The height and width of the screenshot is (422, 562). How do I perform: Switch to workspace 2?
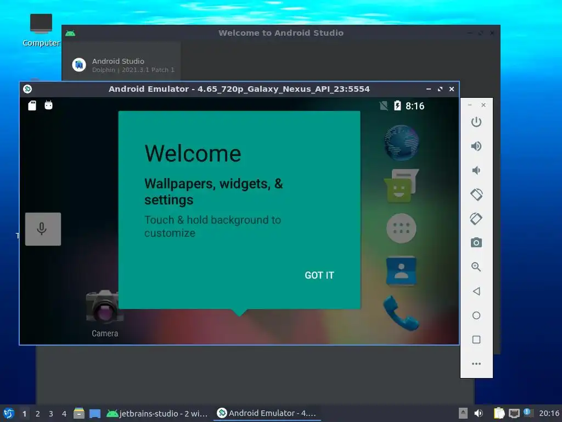pos(38,414)
